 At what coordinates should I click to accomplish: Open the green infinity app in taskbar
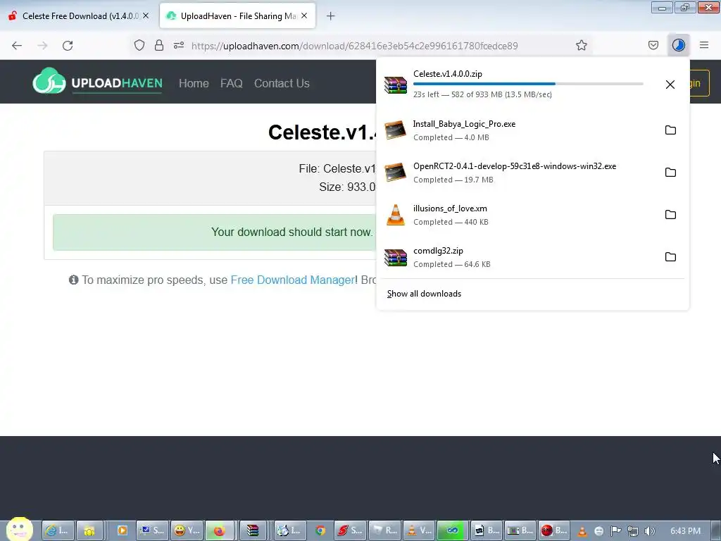point(453,530)
